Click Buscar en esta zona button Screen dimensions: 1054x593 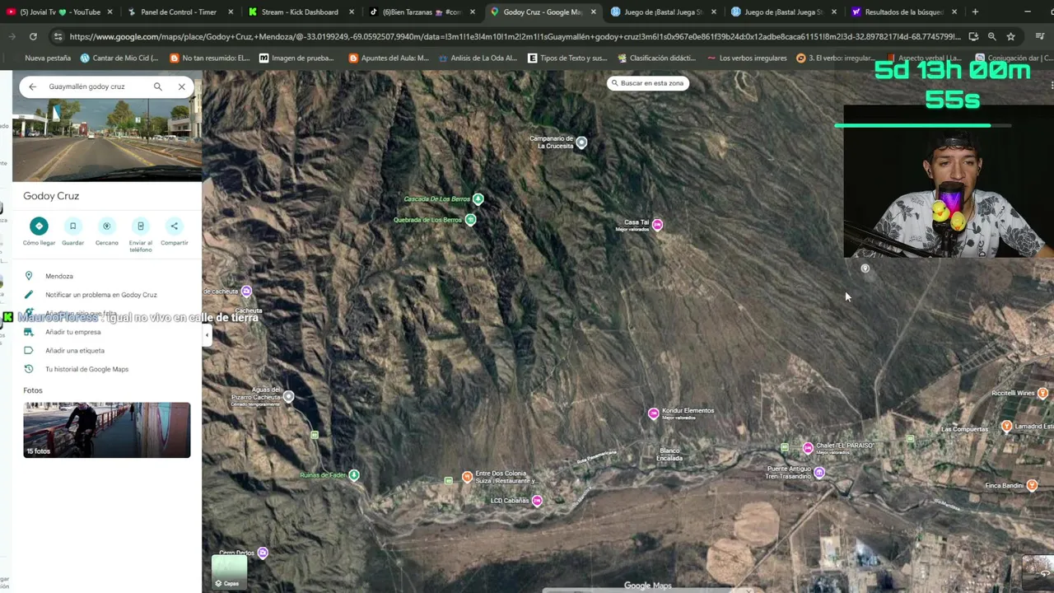pyautogui.click(x=647, y=83)
